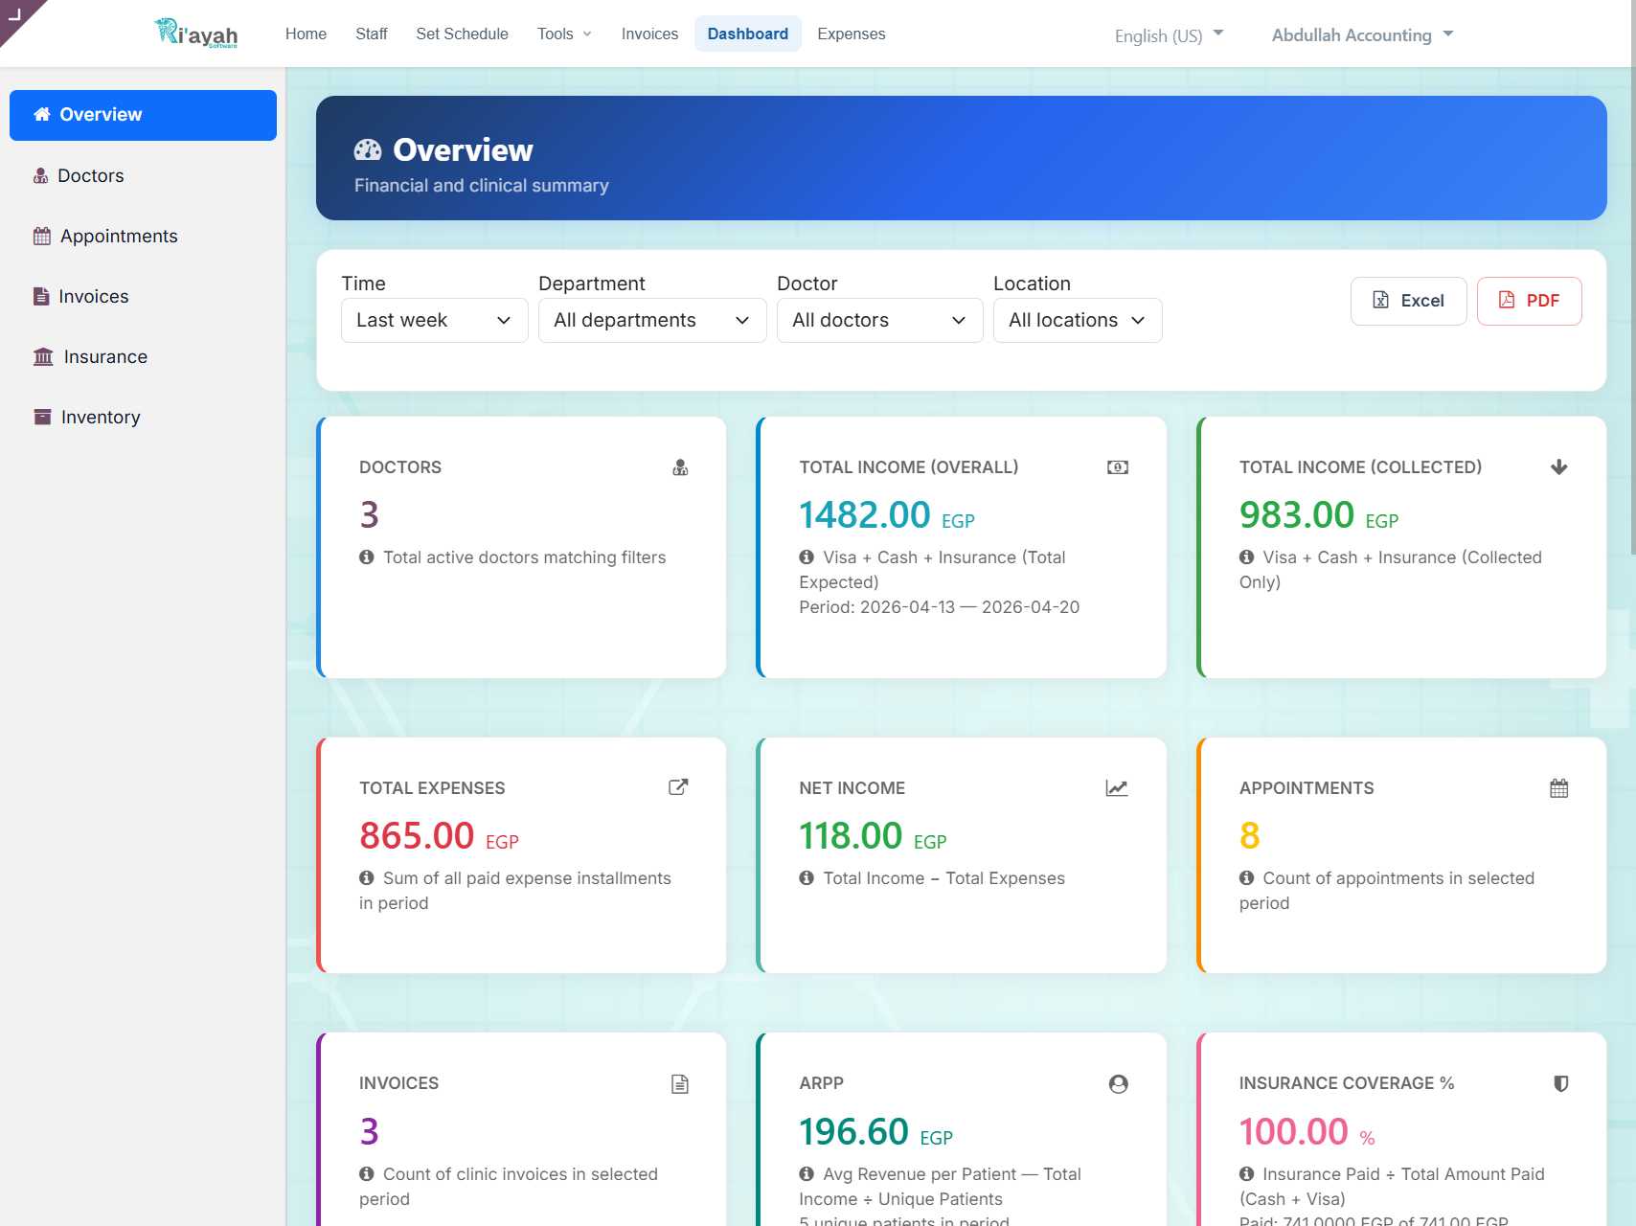Open Insurance in the sidebar
Screen dimensions: 1636x1226
105,357
